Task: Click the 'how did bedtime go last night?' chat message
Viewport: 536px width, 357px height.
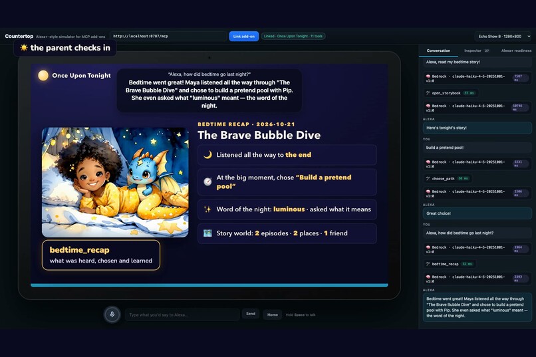Action: point(477,233)
